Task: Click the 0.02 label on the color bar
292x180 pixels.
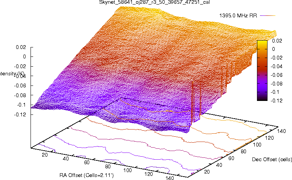Action: (x=277, y=41)
